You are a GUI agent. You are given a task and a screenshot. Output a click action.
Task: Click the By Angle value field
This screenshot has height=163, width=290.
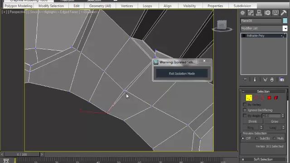pyautogui.click(x=271, y=116)
